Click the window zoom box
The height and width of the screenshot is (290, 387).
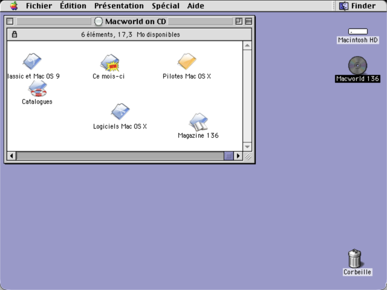(x=239, y=22)
